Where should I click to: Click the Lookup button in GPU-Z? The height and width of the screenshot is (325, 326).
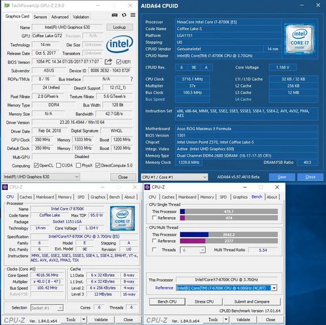click(x=119, y=27)
